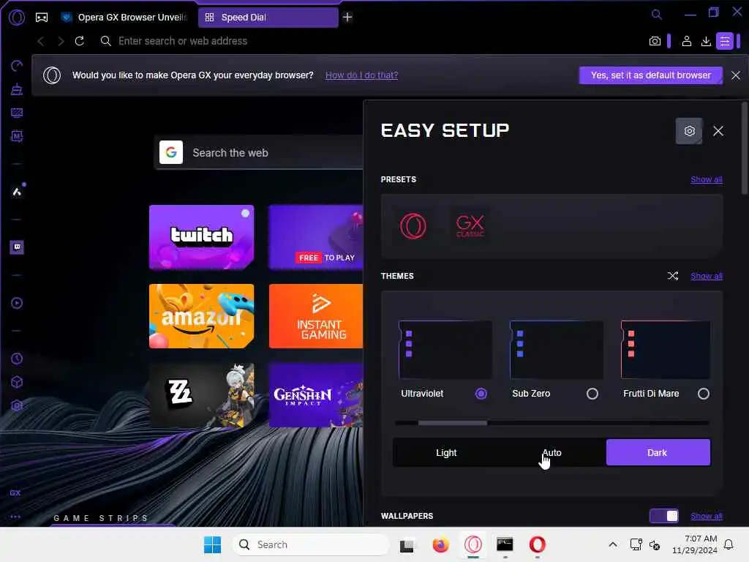Show all presets
The image size is (749, 562).
pos(707,179)
